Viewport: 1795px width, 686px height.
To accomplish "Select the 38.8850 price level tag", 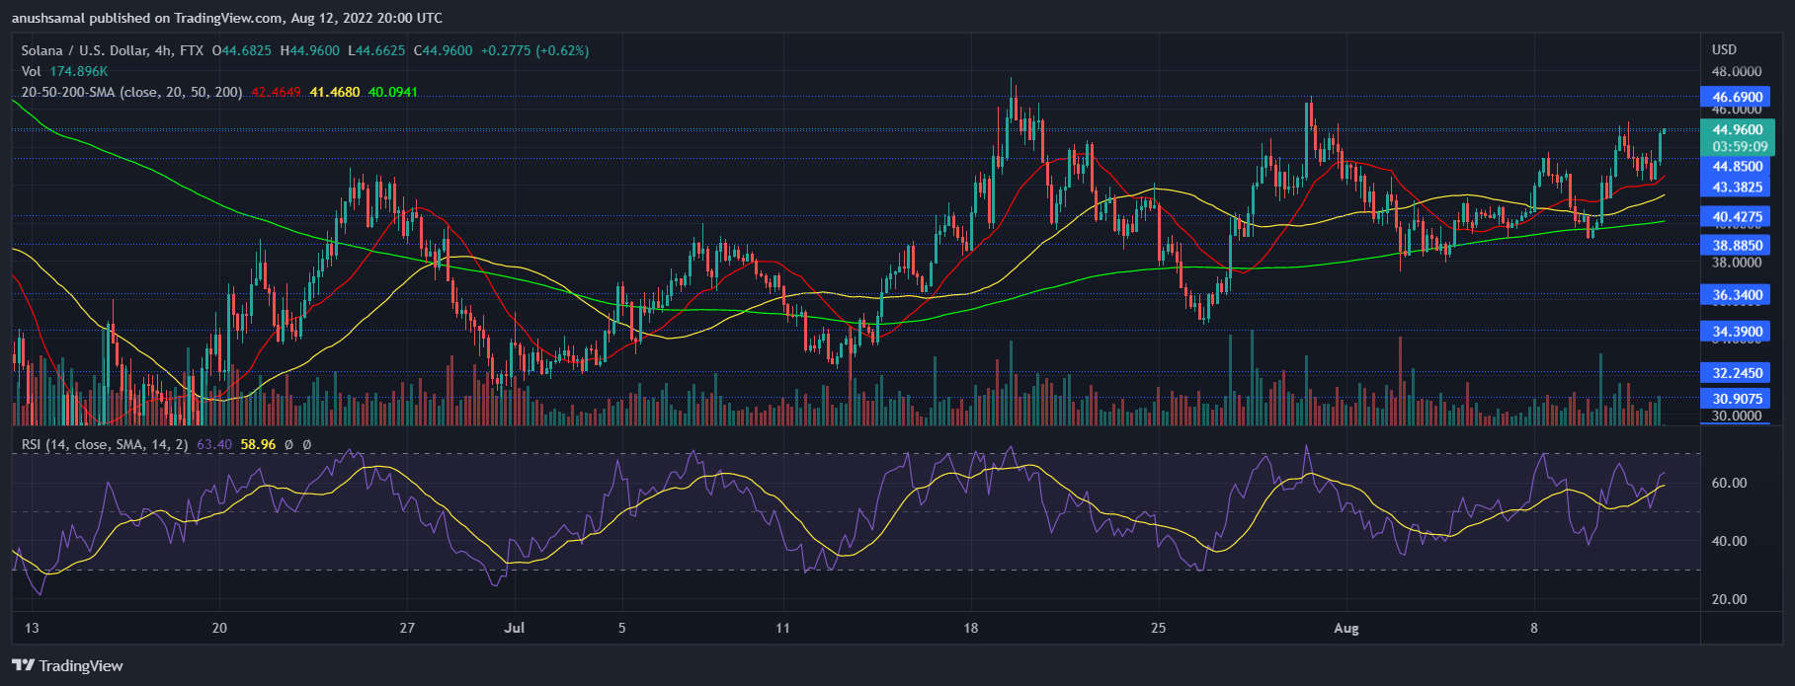I will point(1738,245).
